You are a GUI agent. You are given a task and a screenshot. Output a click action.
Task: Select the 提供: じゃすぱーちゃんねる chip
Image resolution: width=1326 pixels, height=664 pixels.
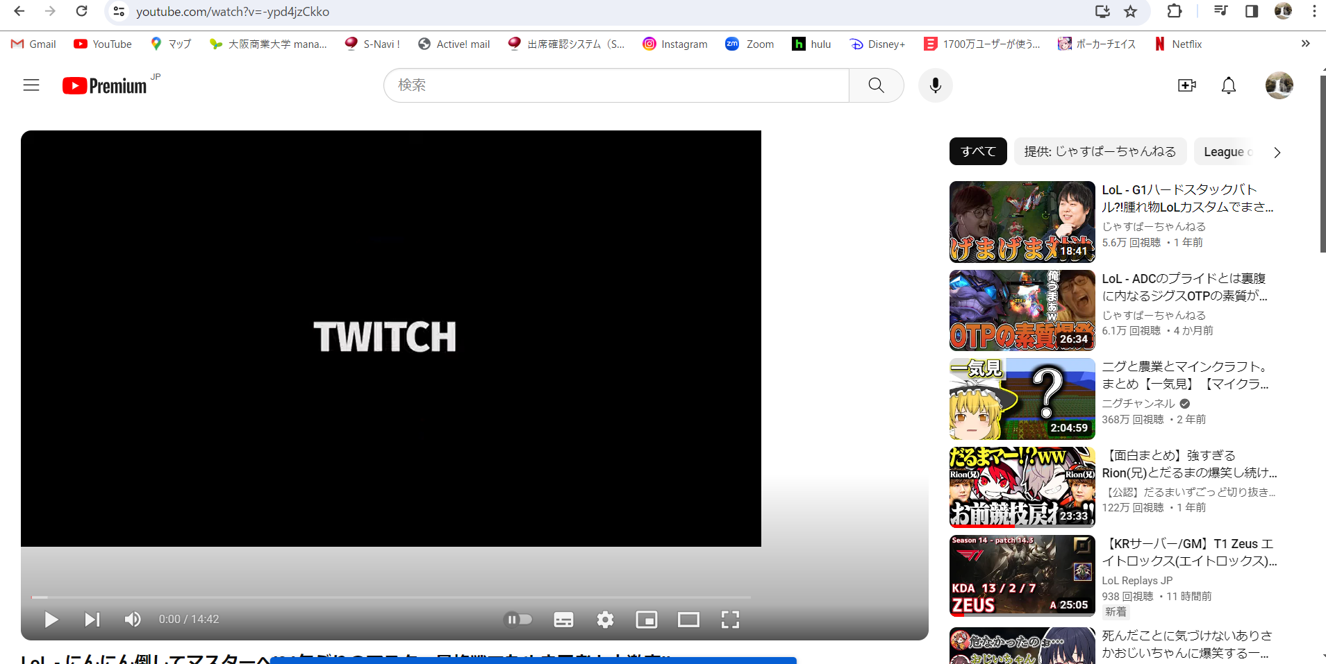click(1100, 151)
